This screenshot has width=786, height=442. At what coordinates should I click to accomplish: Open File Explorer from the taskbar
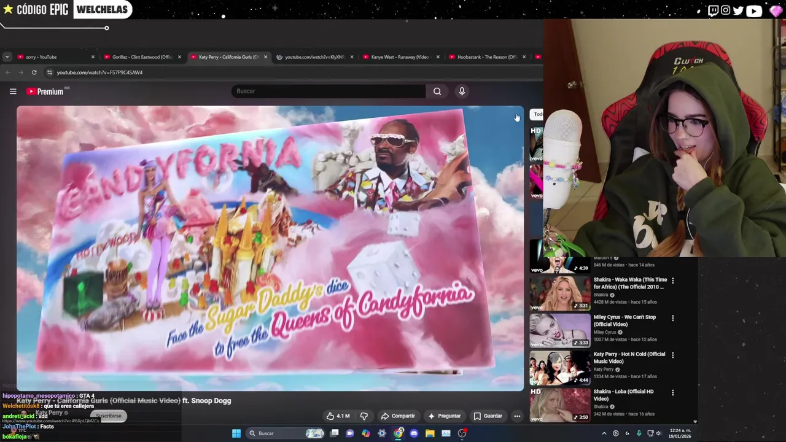coord(430,433)
